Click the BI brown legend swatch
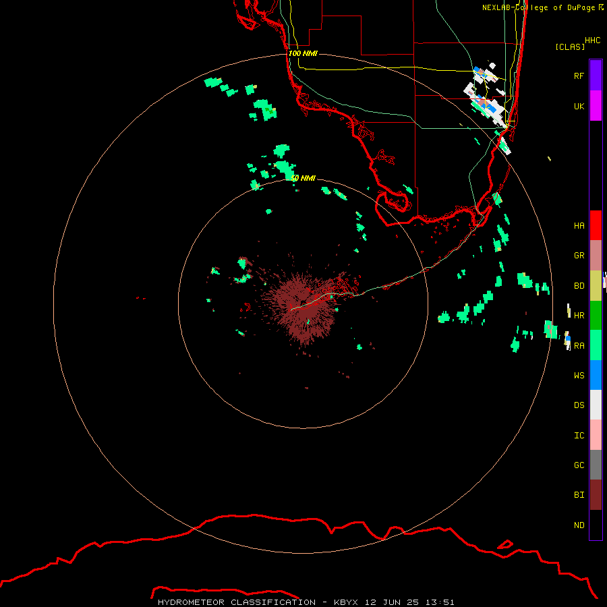The image size is (607, 607). [x=596, y=495]
